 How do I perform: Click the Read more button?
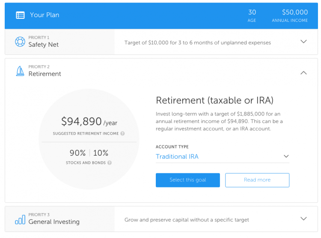coord(257,180)
